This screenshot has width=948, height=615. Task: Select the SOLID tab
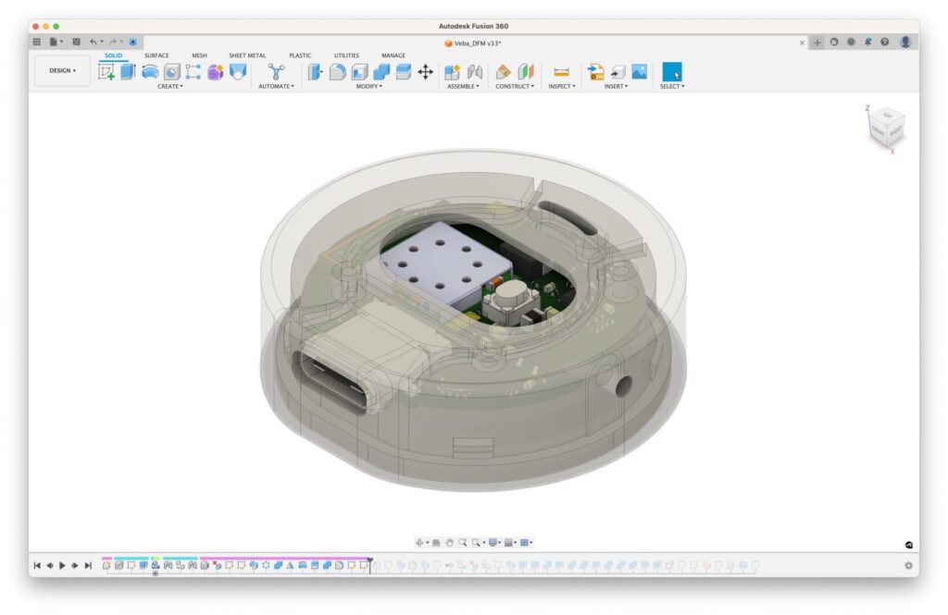pos(113,55)
